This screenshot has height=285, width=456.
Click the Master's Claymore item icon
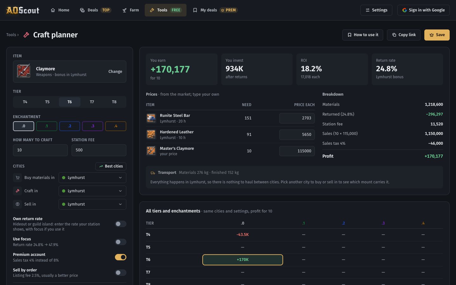(x=151, y=151)
